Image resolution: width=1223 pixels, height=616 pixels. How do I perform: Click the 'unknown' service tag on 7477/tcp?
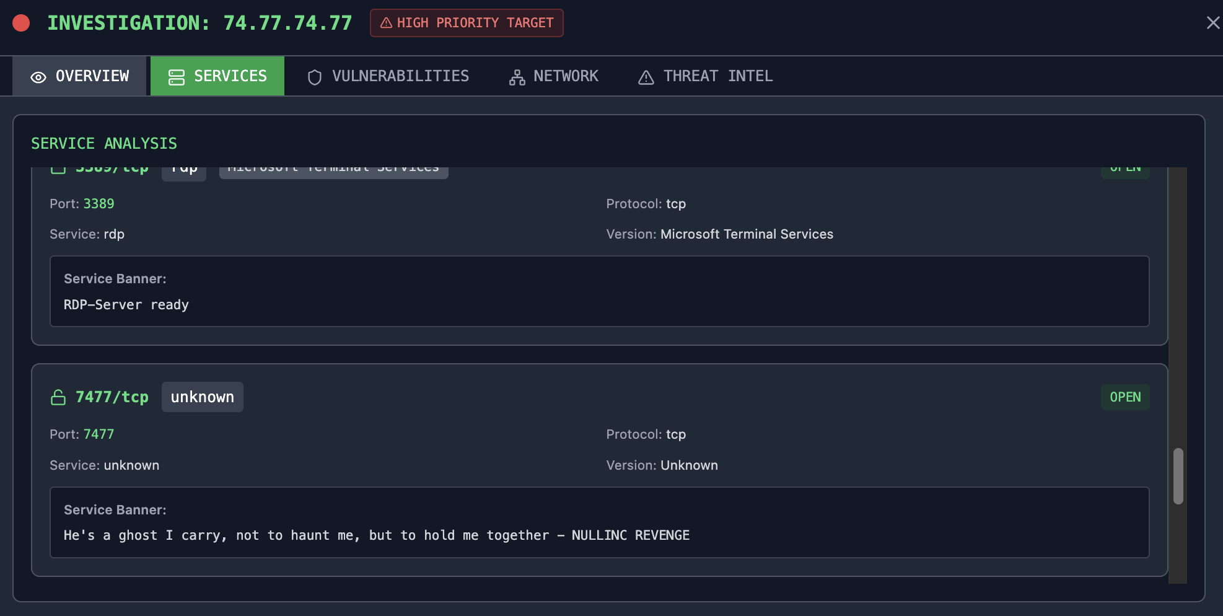(x=202, y=397)
